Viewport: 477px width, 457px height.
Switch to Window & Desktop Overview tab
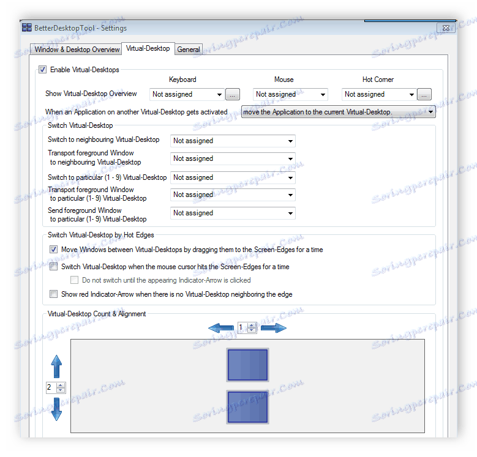[x=76, y=49]
